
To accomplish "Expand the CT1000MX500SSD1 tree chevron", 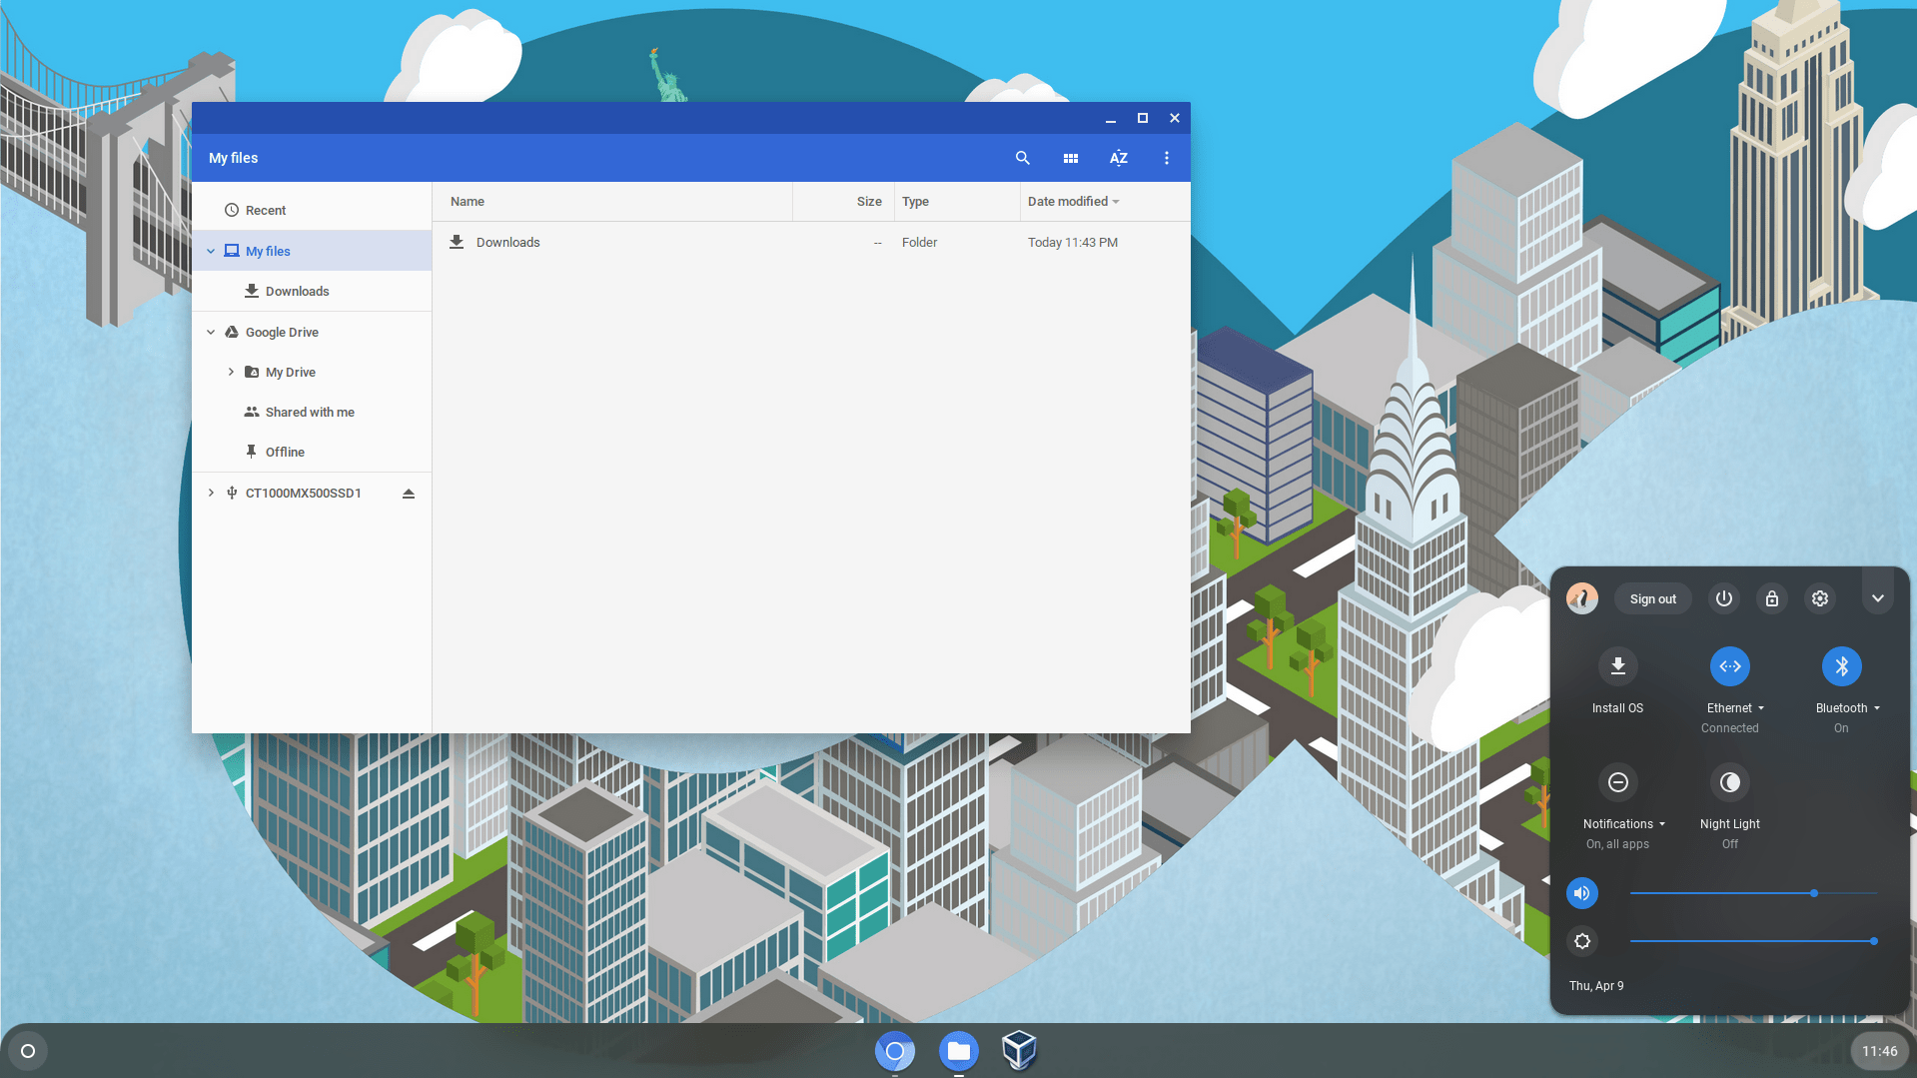I will click(211, 493).
